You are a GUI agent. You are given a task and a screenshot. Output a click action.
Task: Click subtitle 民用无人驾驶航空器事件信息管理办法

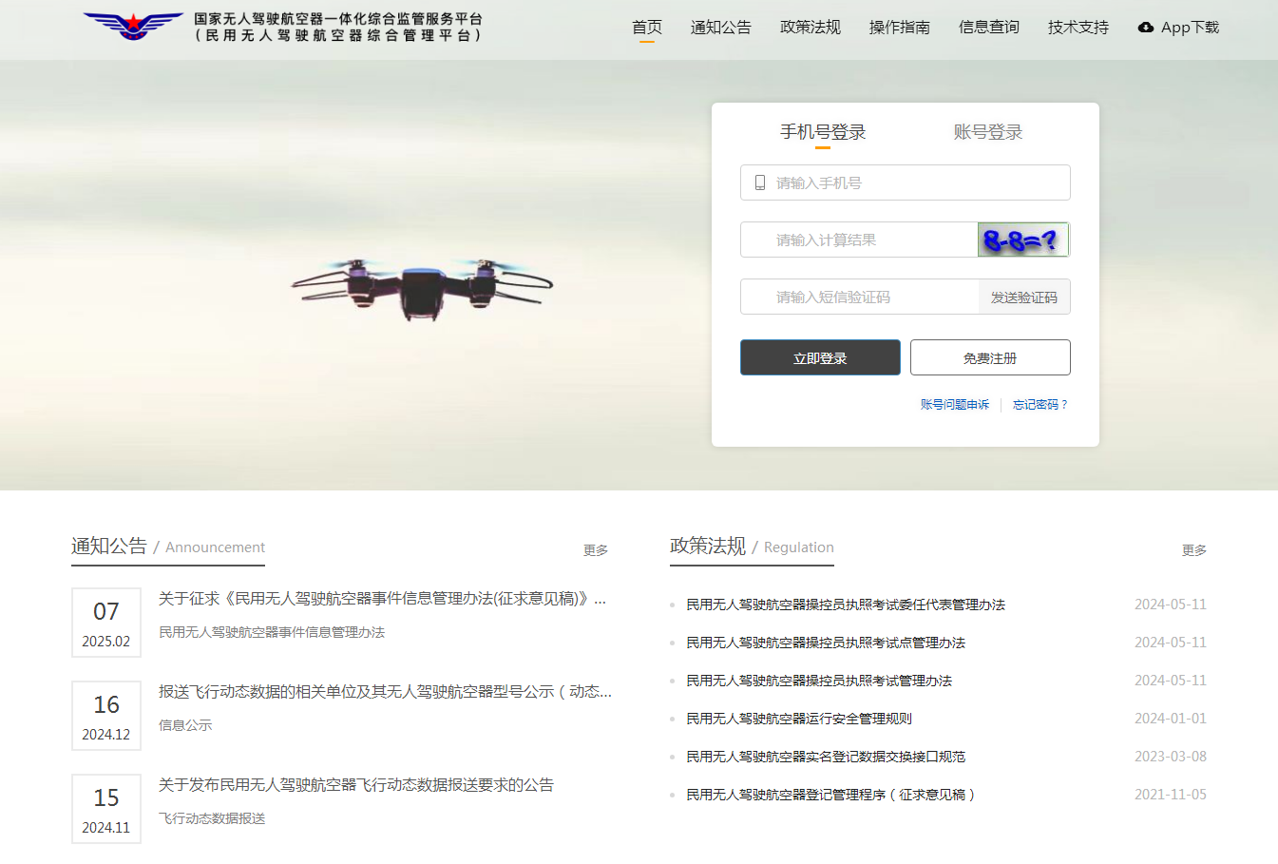tap(272, 632)
